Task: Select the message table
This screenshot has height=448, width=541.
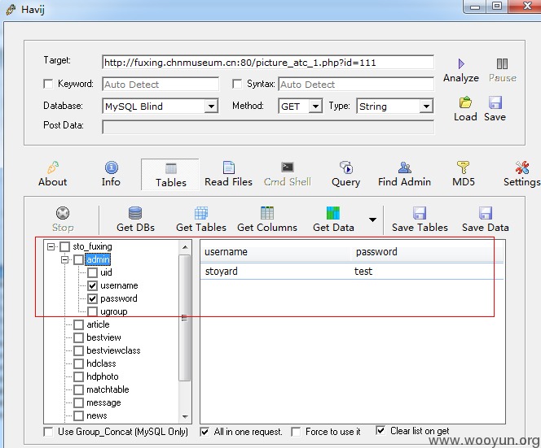Action: [x=103, y=402]
